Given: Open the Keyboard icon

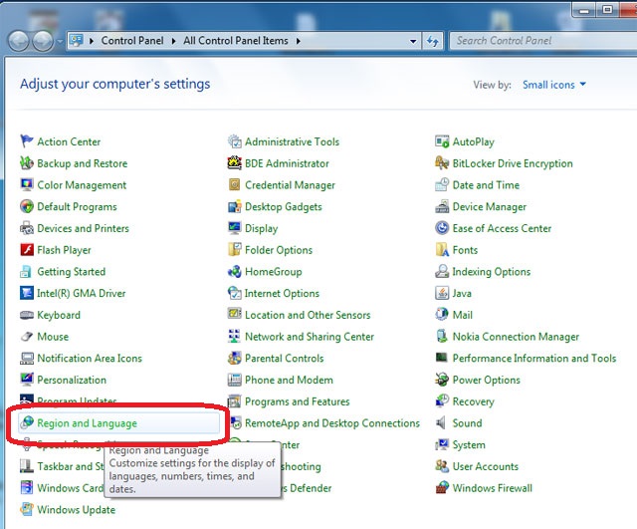Looking at the screenshot, I should click(27, 314).
